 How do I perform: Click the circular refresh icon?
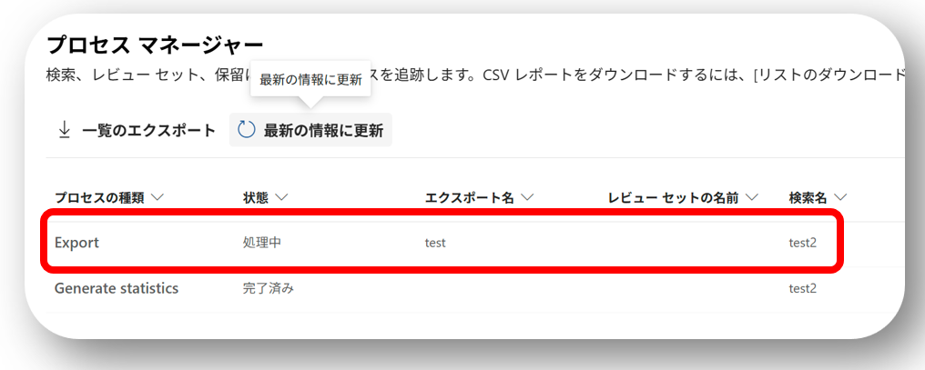(246, 130)
